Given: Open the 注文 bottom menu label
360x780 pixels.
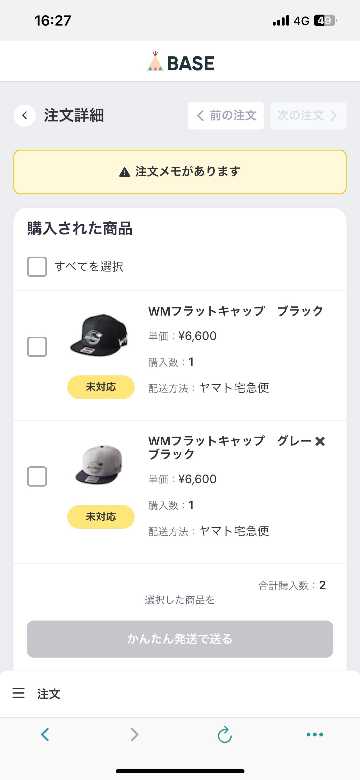Looking at the screenshot, I should tap(49, 694).
